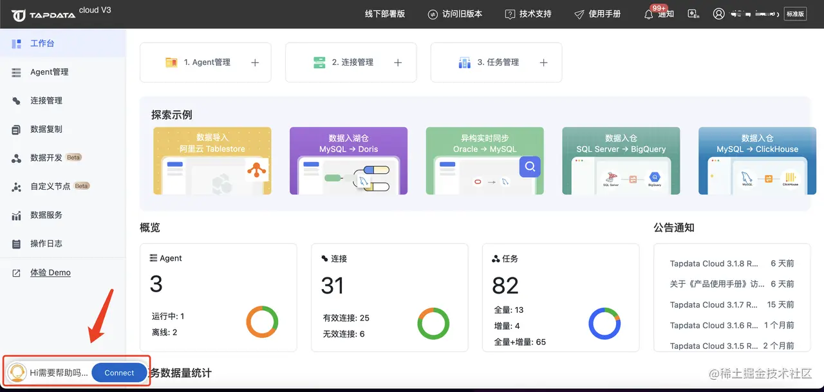Open the notification bell icon
The width and height of the screenshot is (824, 392).
[649, 15]
